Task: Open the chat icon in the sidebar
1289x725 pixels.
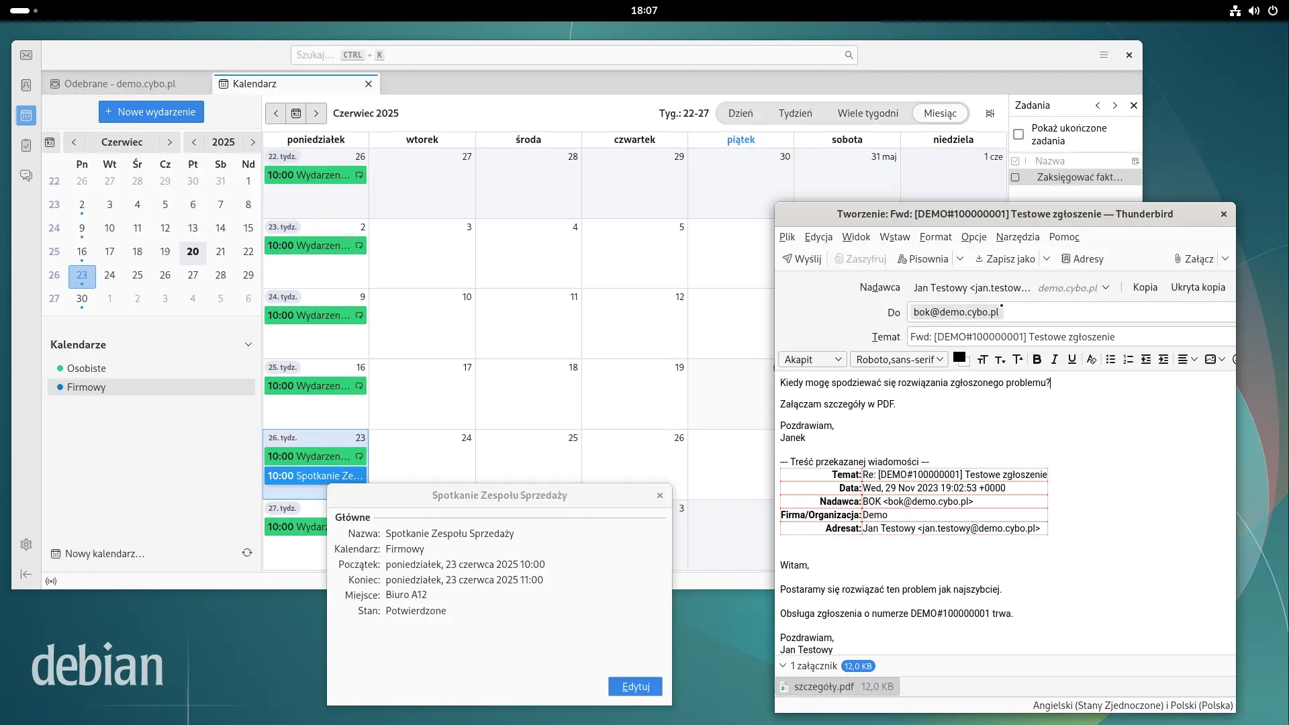Action: click(x=26, y=175)
